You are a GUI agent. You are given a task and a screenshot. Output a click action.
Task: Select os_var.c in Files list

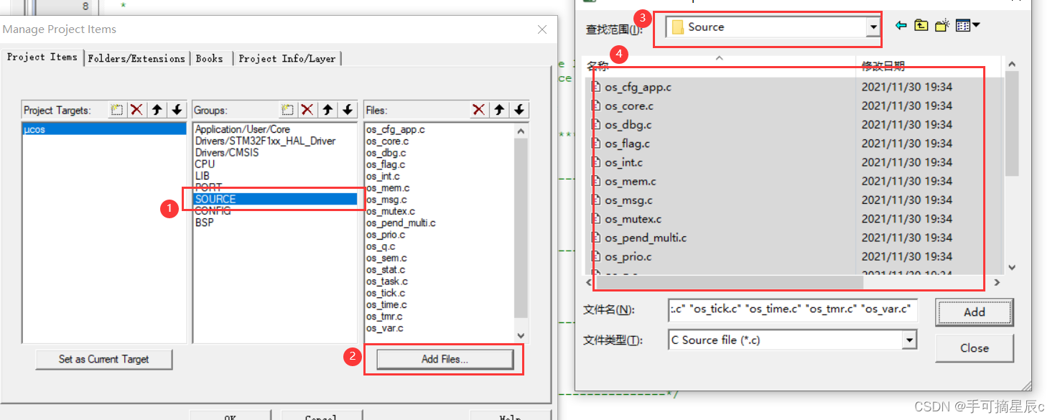point(385,328)
